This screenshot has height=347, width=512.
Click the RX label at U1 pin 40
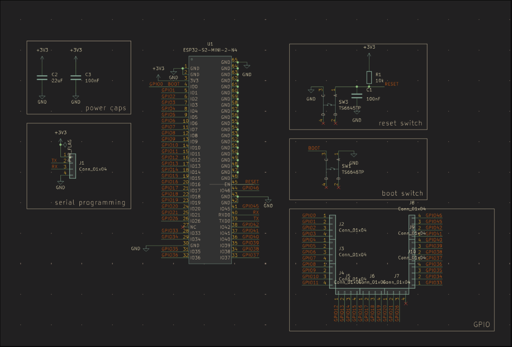tap(256, 212)
